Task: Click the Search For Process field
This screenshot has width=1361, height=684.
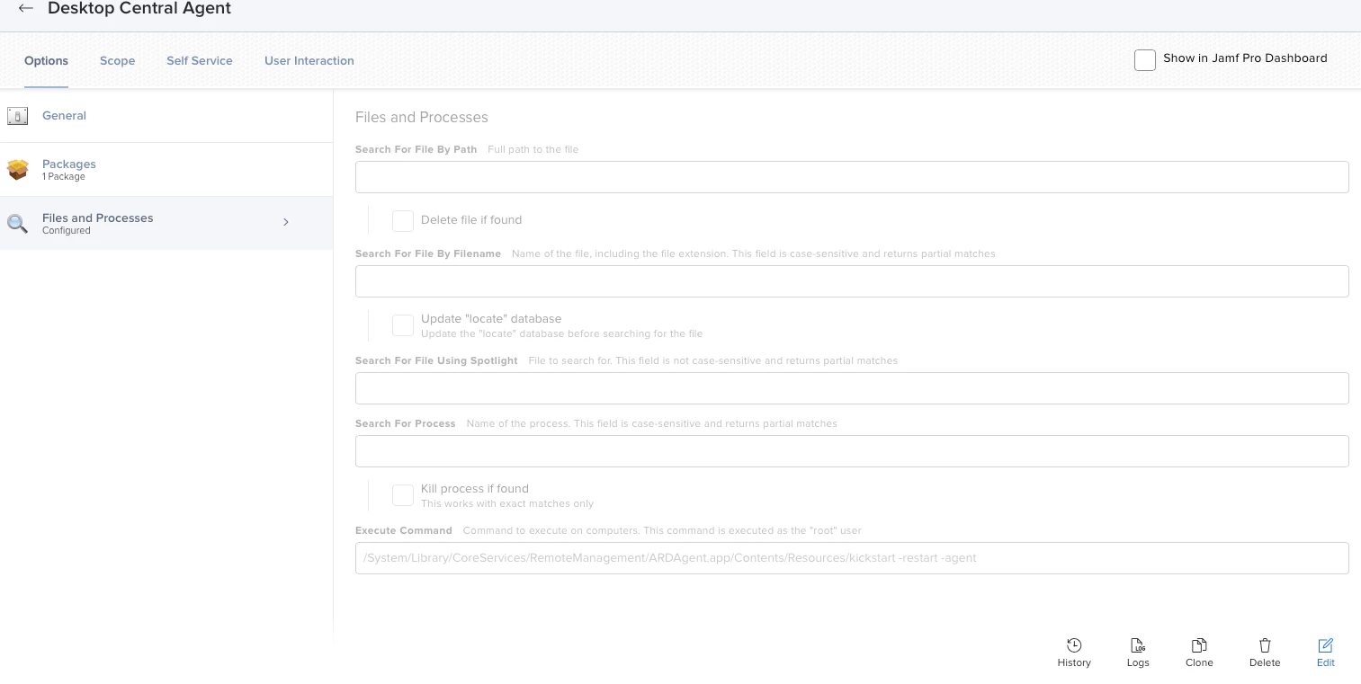Action: [852, 451]
